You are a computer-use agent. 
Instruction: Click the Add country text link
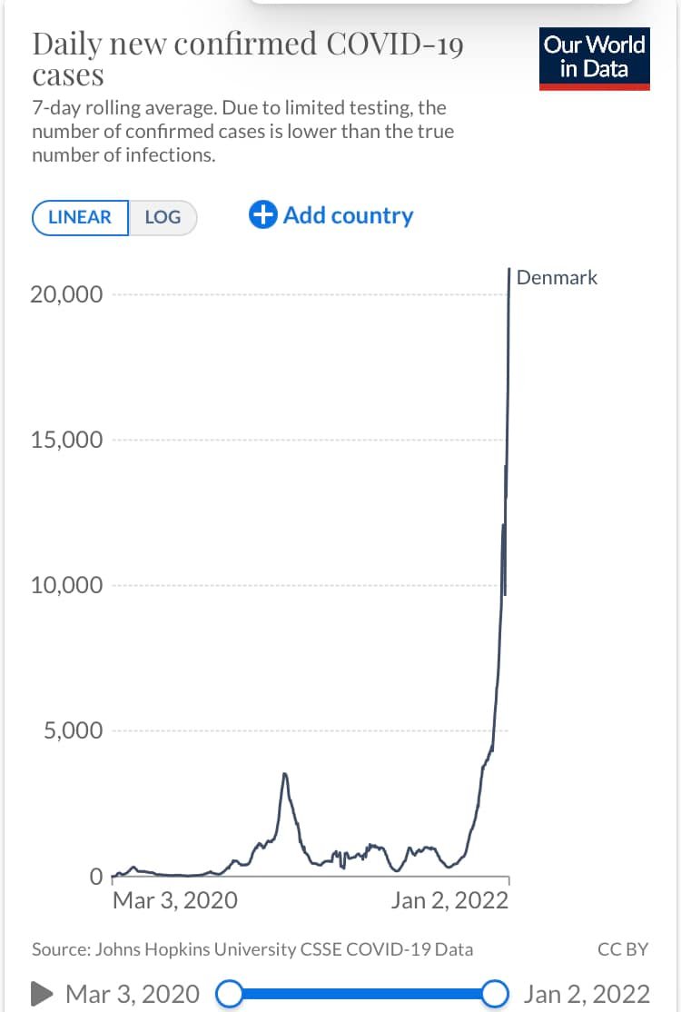pos(348,216)
